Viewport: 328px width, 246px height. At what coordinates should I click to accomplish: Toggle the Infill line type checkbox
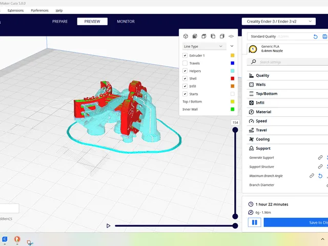pos(185,86)
